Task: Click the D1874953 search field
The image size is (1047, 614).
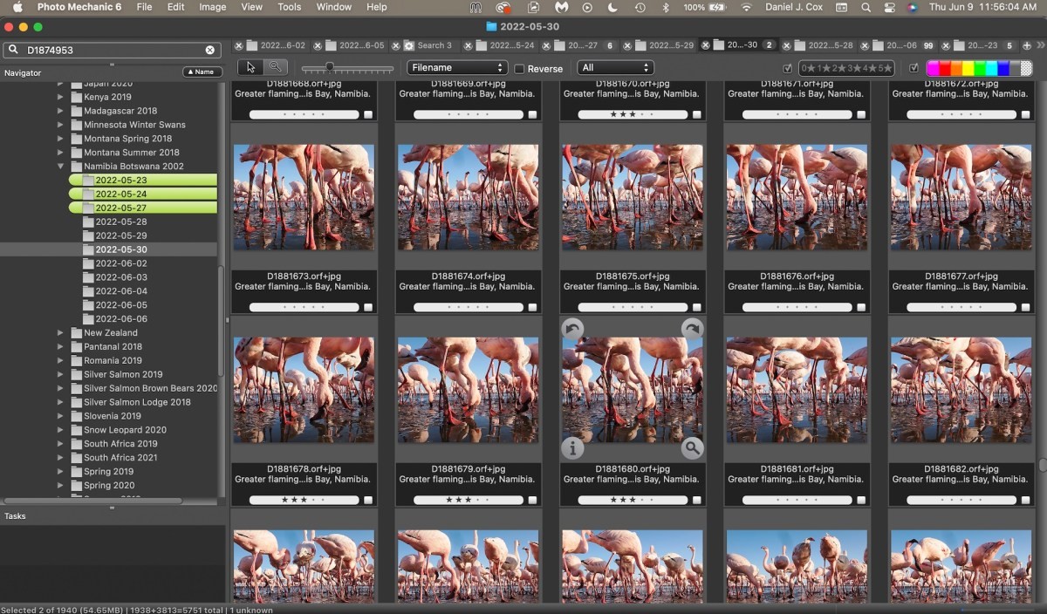Action: click(x=112, y=50)
